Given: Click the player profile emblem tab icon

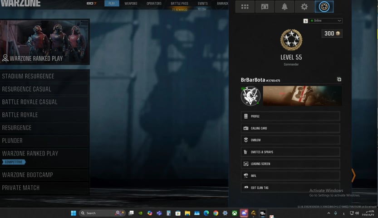Looking at the screenshot, I should click(324, 7).
